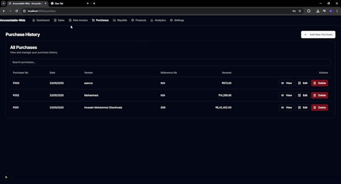Select vendor name asacca
341x184 pixels.
click(88, 83)
